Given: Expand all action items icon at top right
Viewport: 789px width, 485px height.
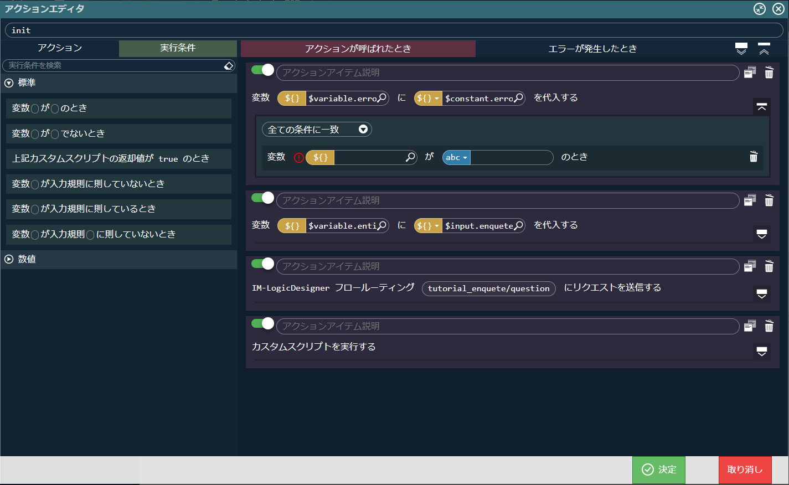Looking at the screenshot, I should point(741,49).
